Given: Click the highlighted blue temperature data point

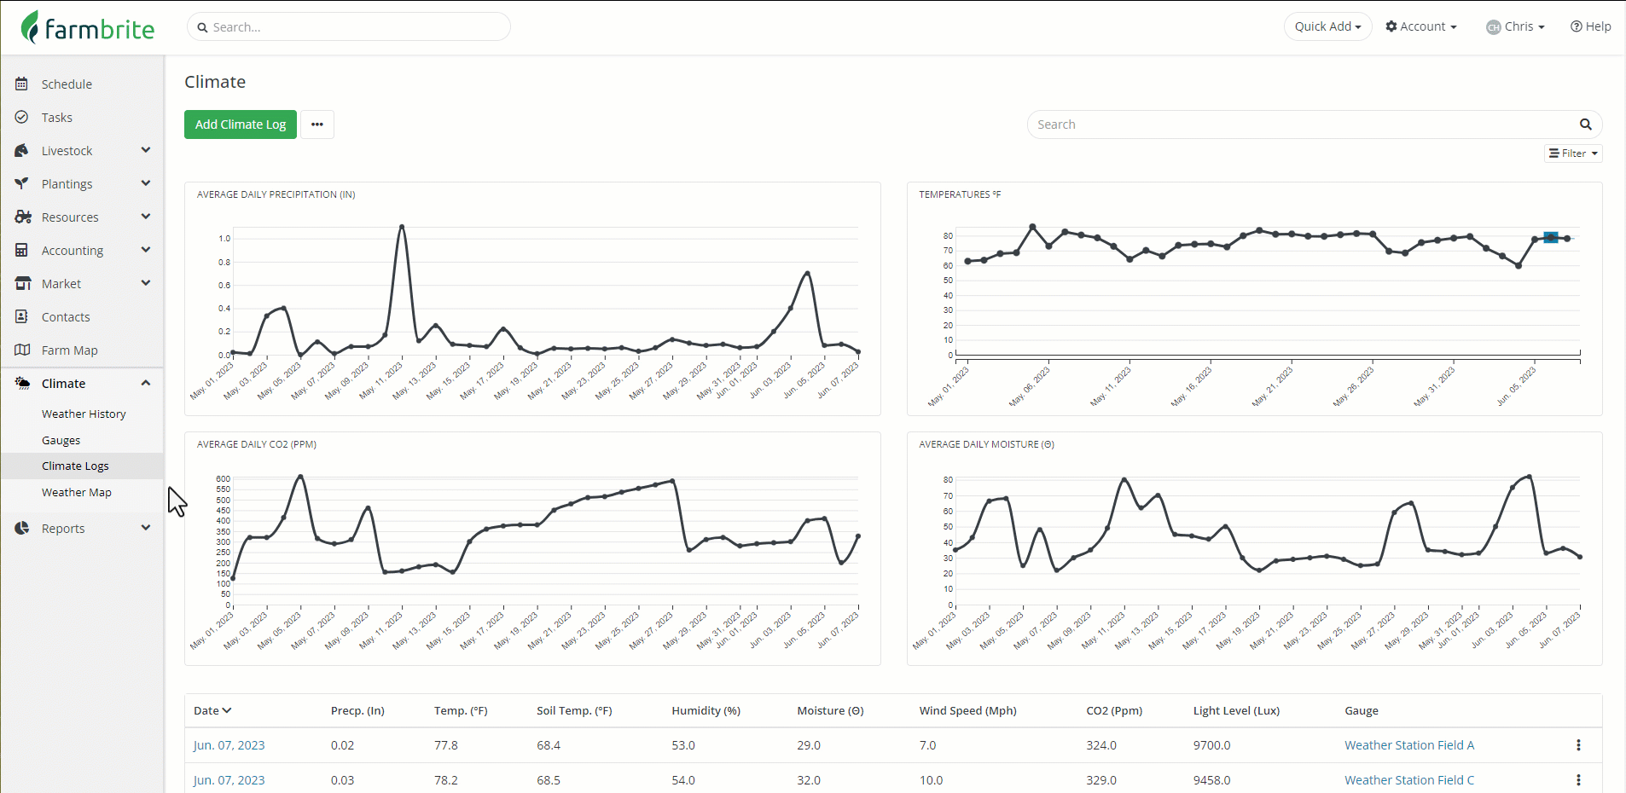Looking at the screenshot, I should 1551,238.
